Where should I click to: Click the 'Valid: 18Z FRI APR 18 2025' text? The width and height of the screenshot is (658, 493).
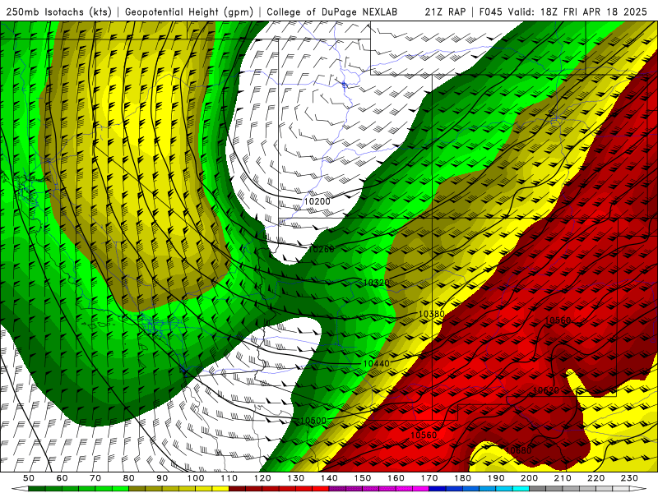pos(577,12)
